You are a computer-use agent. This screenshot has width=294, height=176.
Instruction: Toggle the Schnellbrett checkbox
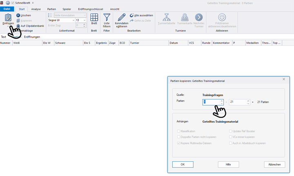13,2
